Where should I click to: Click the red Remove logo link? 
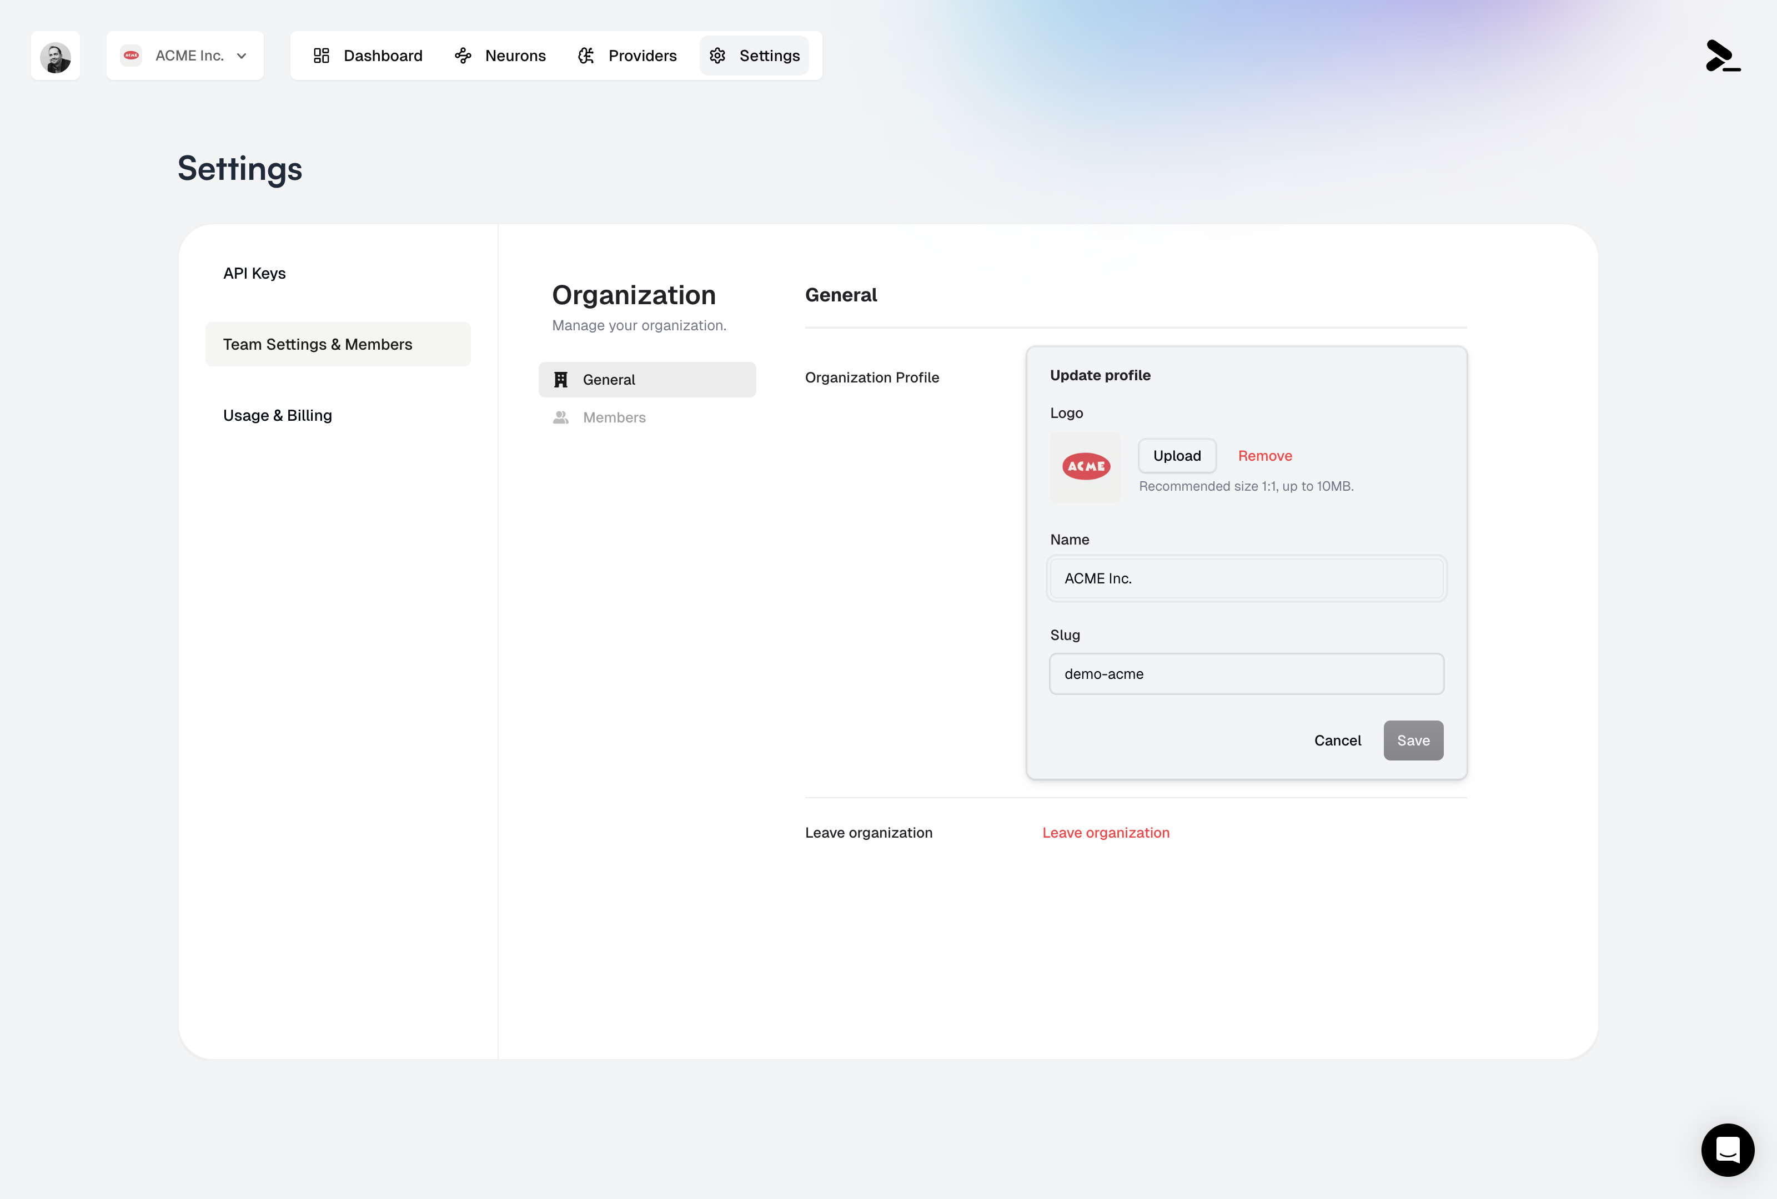click(x=1264, y=456)
